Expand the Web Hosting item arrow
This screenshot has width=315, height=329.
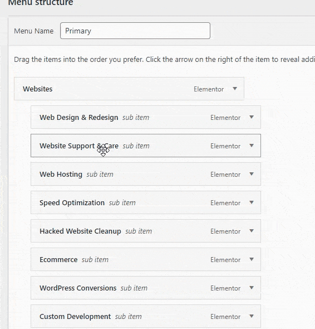pyautogui.click(x=252, y=174)
